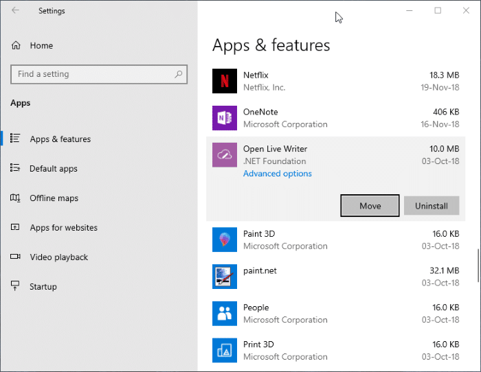Click the Print 3D app icon
This screenshot has width=481, height=372.
coord(225,350)
